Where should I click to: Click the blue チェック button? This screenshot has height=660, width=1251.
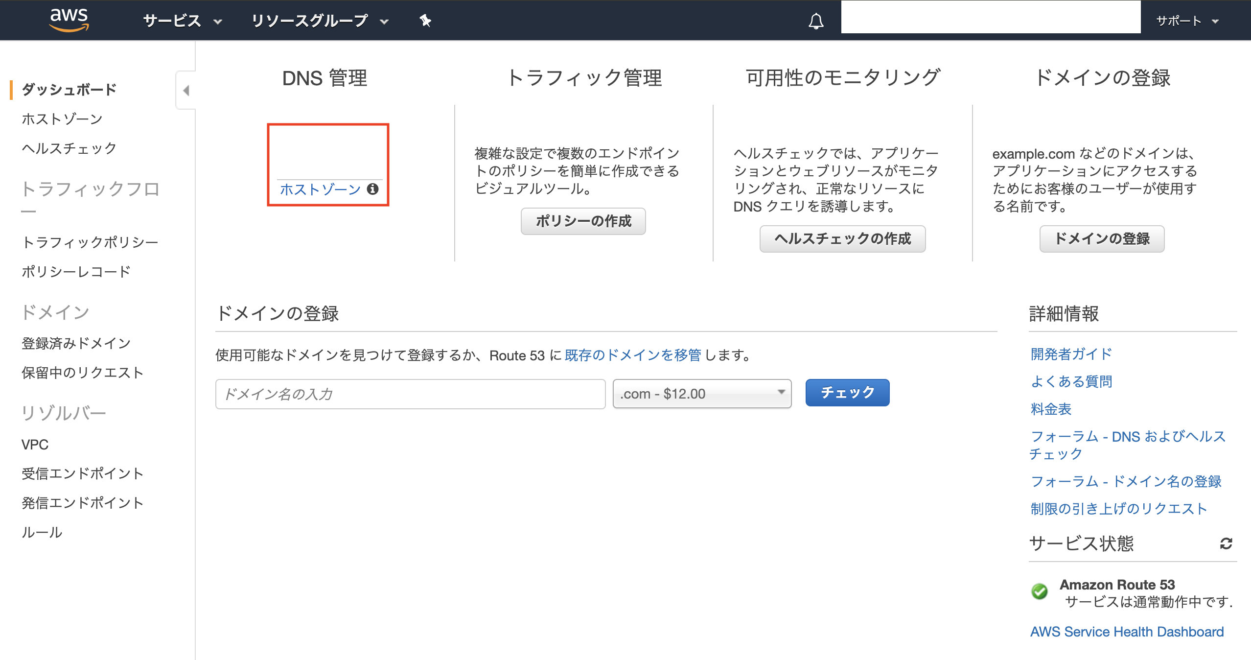point(847,392)
